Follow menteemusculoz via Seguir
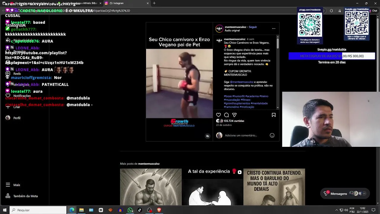 253,27
